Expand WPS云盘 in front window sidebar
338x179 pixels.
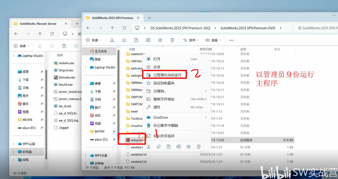pos(86,155)
